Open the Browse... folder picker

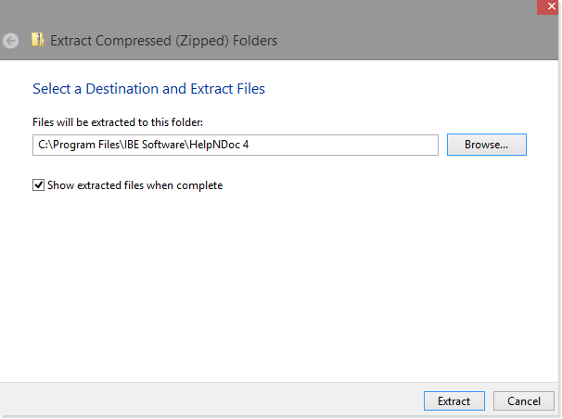[x=486, y=145]
